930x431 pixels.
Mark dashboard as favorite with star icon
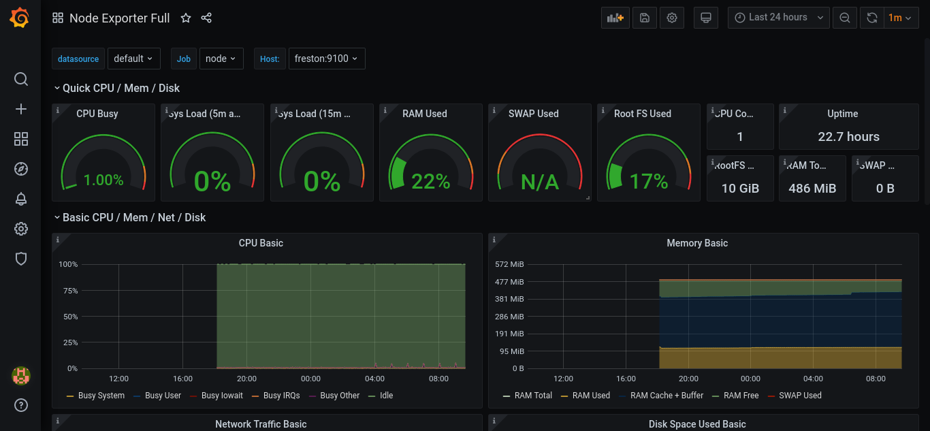[x=186, y=18]
